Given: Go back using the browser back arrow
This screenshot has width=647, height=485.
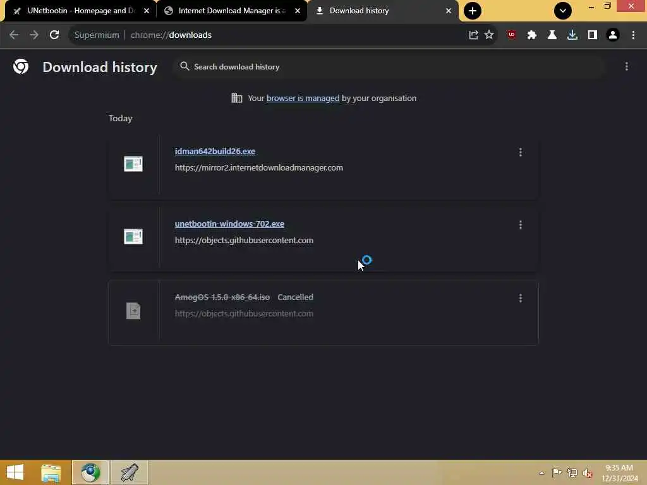Looking at the screenshot, I should [x=14, y=35].
